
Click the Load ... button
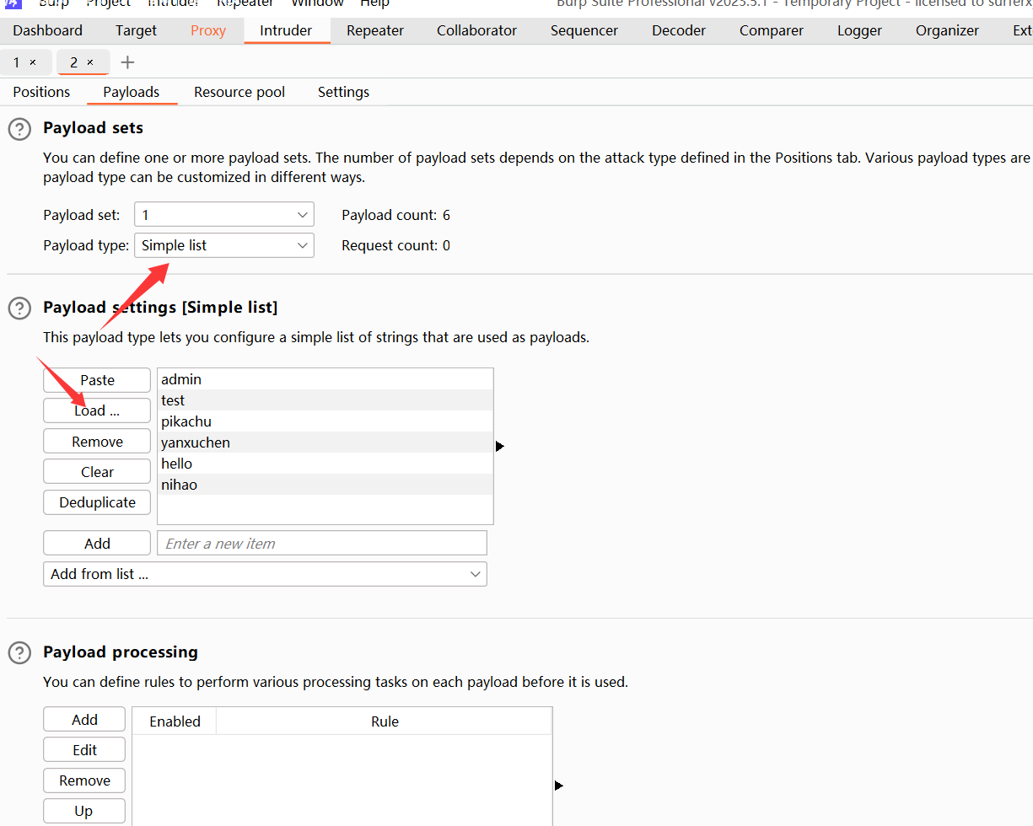(97, 410)
